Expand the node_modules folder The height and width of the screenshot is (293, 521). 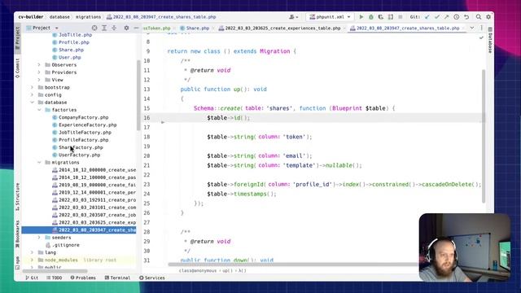tap(33, 260)
